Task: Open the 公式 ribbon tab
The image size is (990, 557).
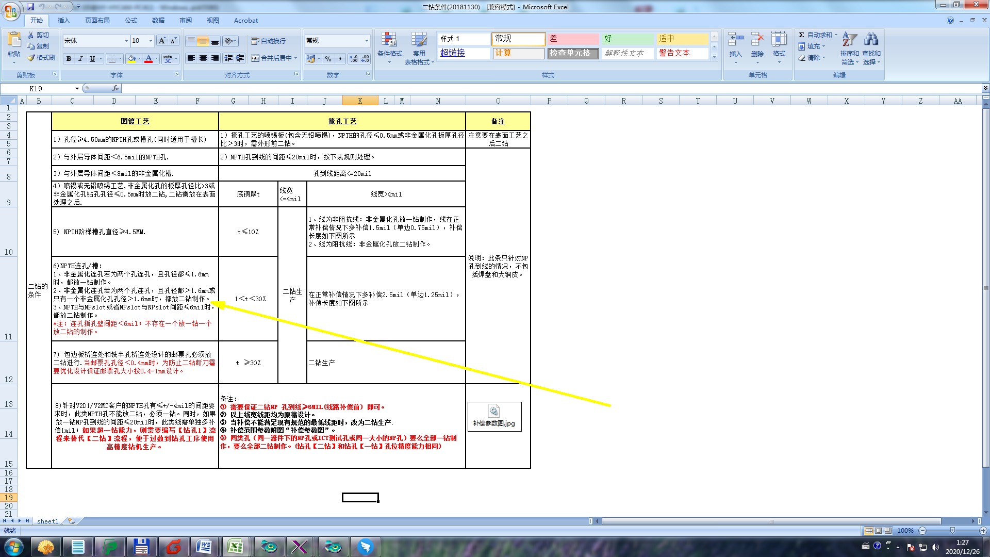Action: click(x=131, y=21)
